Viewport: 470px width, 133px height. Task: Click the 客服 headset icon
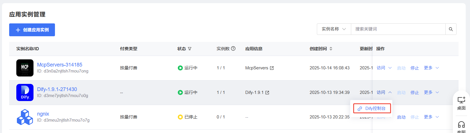[461, 125]
